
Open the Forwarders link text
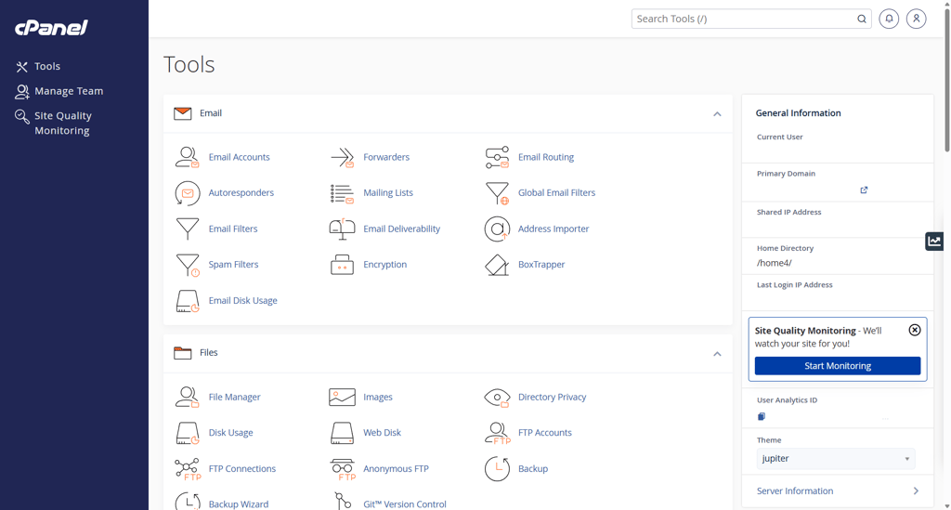pyautogui.click(x=386, y=157)
